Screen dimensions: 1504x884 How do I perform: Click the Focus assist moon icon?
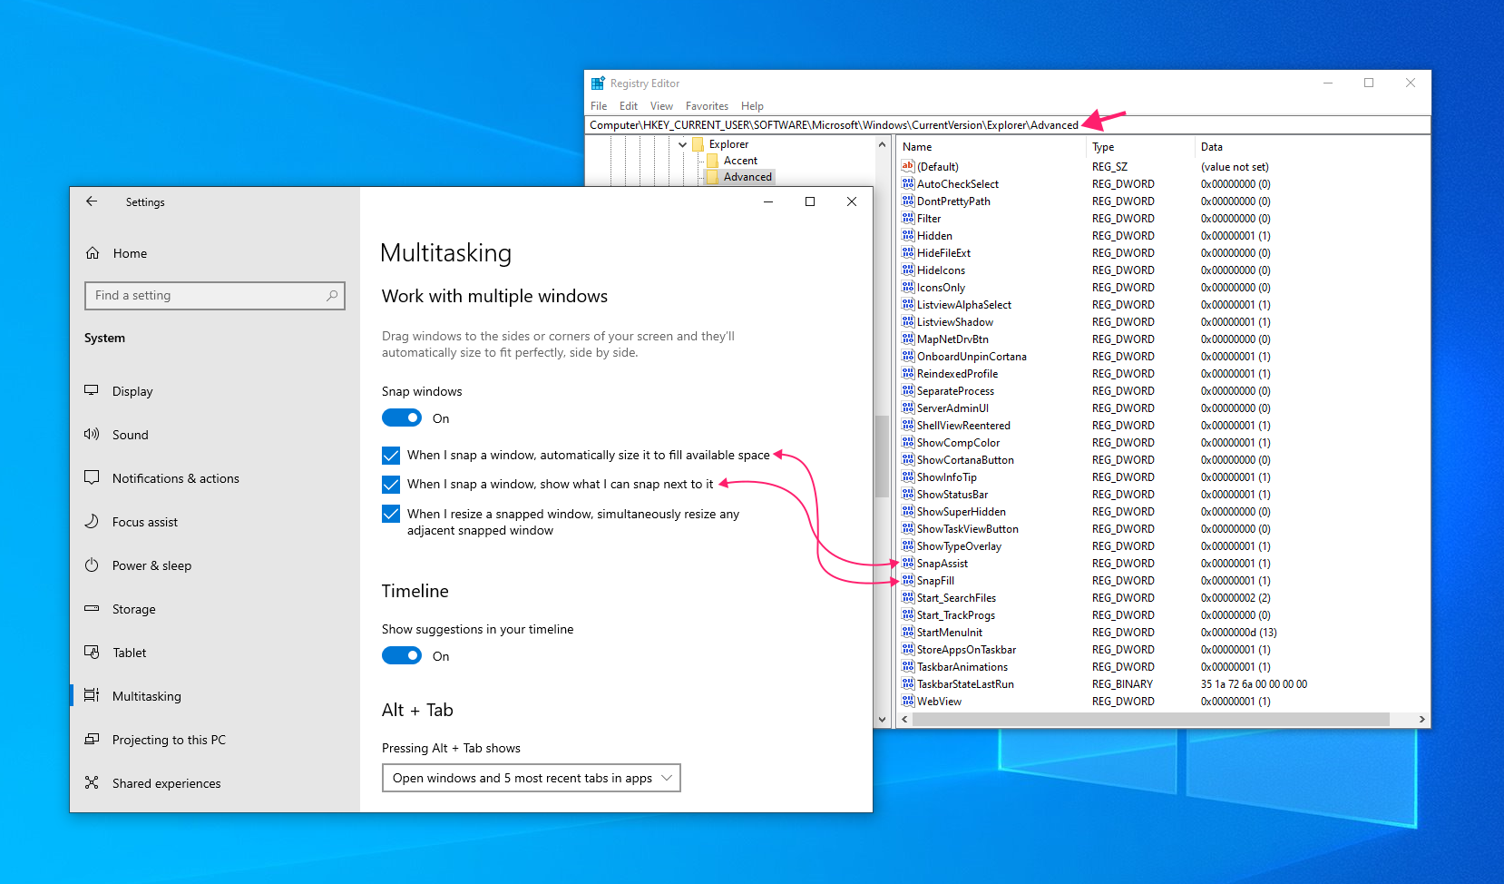coord(92,521)
